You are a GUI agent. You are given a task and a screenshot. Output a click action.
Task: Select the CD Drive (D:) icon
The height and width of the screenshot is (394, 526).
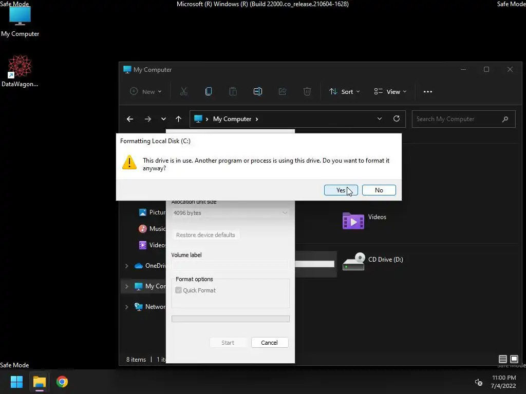(353, 261)
